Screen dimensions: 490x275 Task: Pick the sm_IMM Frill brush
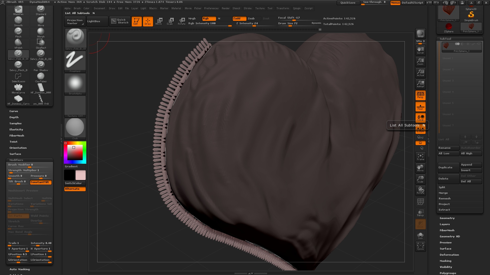click(41, 100)
